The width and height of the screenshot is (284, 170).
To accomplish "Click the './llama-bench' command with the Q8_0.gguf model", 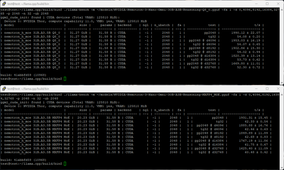I will [x=140, y=12].
